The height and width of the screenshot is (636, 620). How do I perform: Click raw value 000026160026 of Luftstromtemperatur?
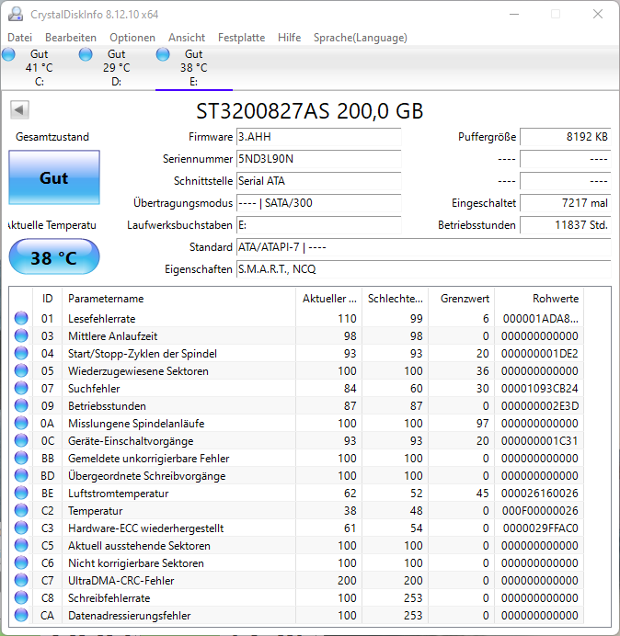click(540, 493)
